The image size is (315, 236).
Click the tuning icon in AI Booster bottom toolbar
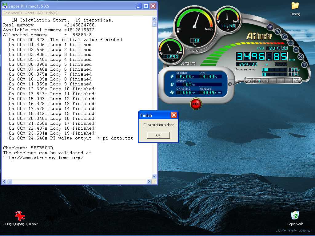257,81
